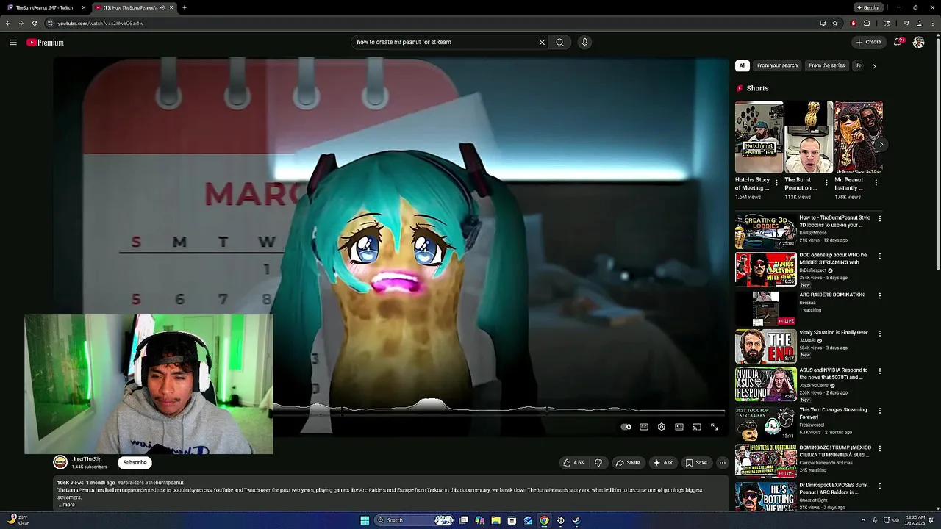Go back in browser history
Viewport: 941px width, 529px height.
pos(7,23)
